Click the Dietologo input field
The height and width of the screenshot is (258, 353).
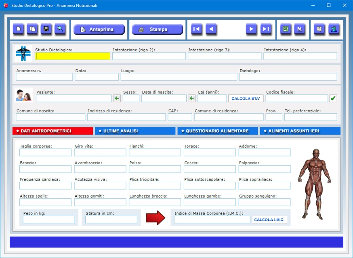[x=288, y=77]
